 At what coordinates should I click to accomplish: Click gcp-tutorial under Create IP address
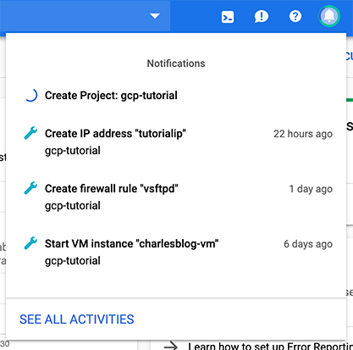coord(73,151)
